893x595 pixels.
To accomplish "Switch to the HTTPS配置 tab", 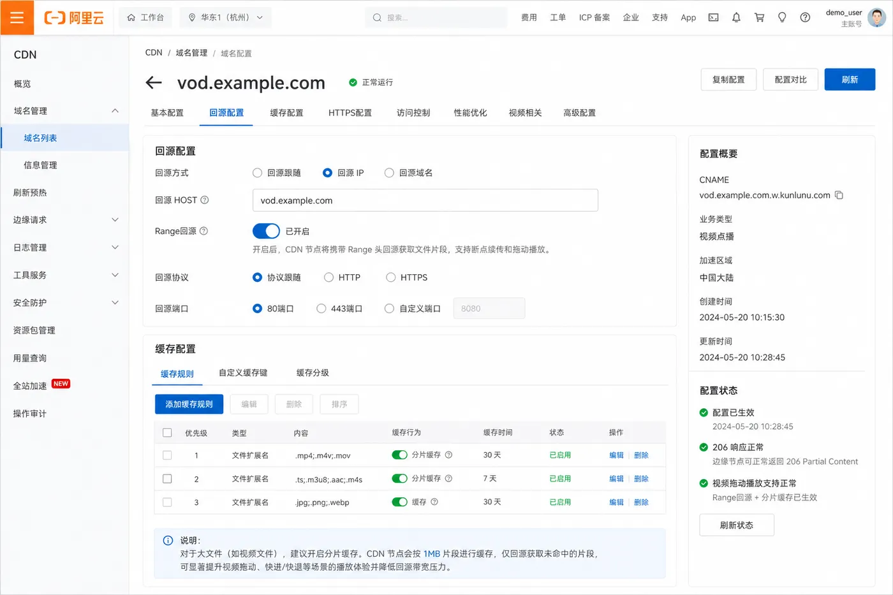I will 350,113.
